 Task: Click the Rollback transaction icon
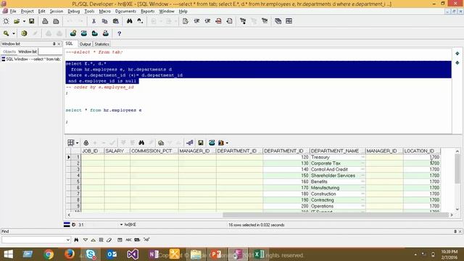[x=59, y=33]
